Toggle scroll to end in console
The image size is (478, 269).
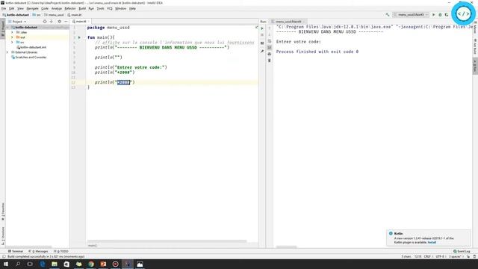click(269, 48)
